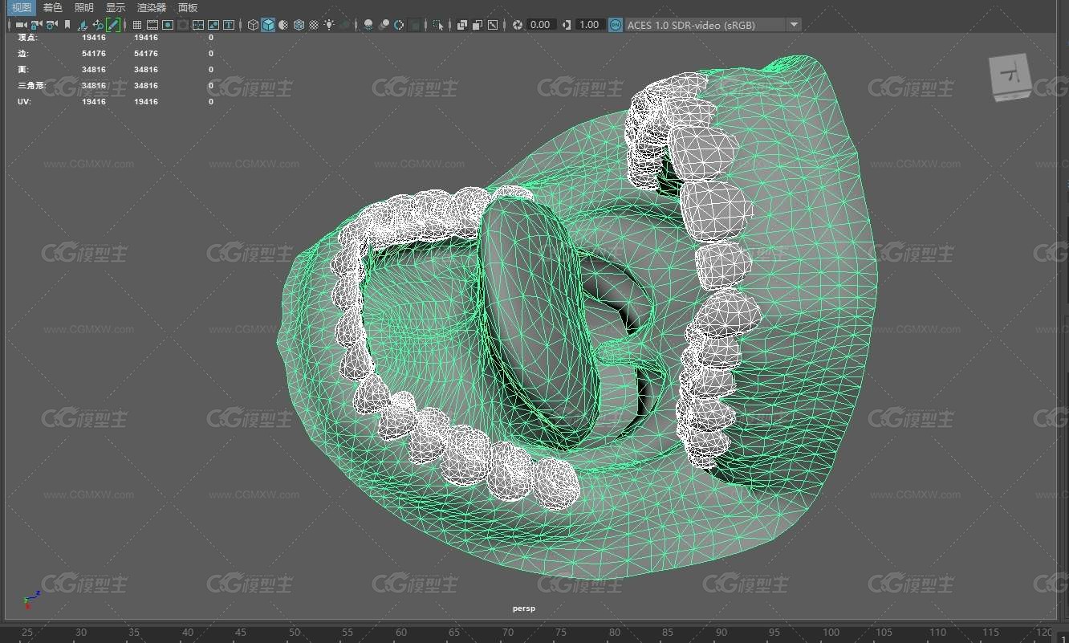Open camera attributes icon

(51, 25)
